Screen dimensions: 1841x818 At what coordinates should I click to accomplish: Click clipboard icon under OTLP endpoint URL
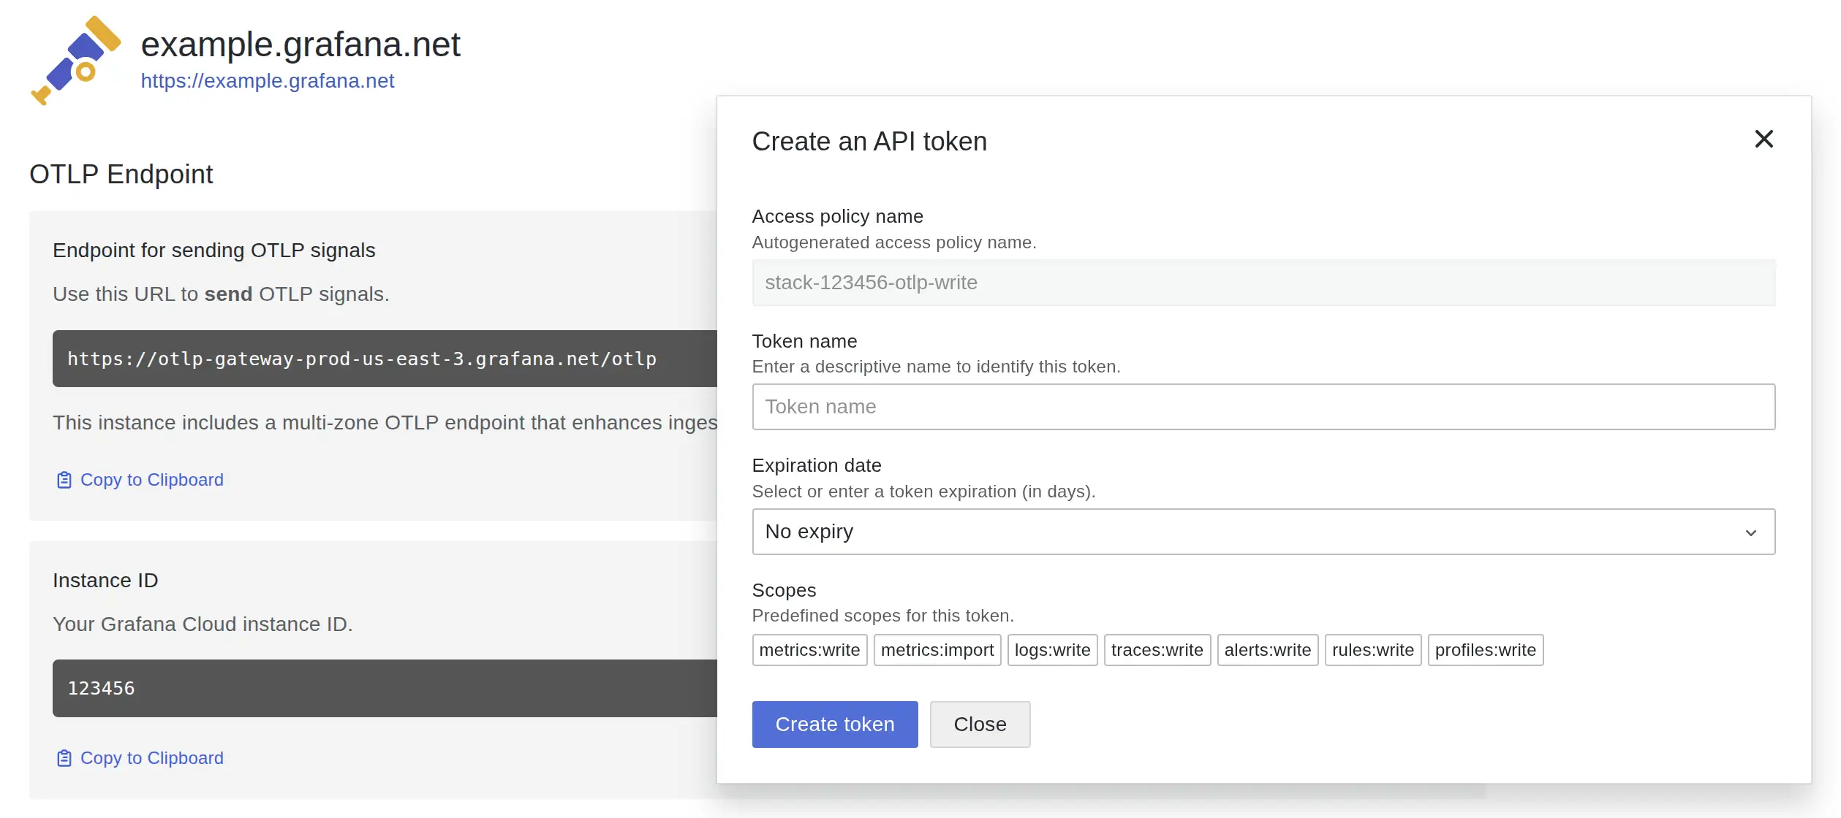64,480
